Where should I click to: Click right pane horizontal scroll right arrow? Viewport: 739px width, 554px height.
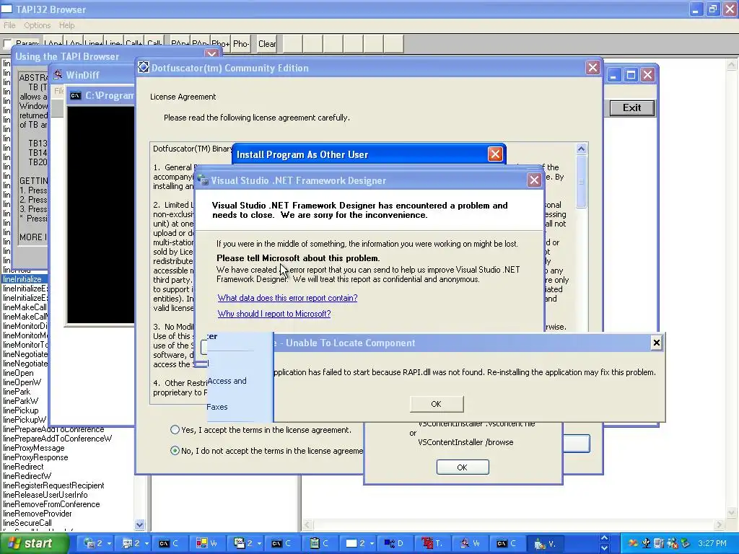(x=720, y=524)
